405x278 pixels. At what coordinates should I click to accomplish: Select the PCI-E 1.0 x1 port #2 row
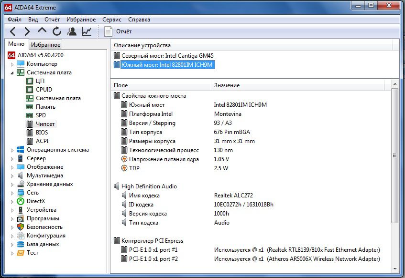point(251,259)
